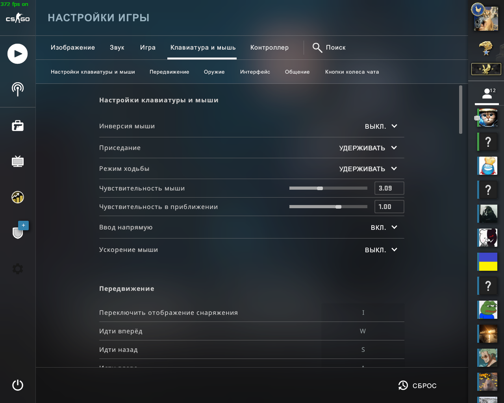Select the sunset photo friend avatar
The width and height of the screenshot is (504, 403).
487,334
